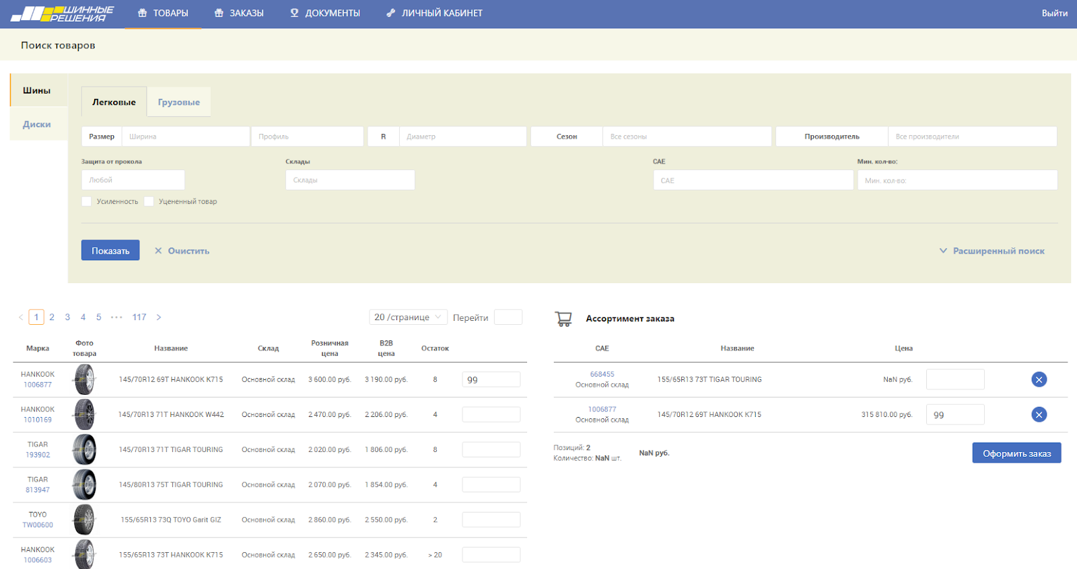Open TIGAR TOURING 145/80R13 tire photo

tap(85, 484)
